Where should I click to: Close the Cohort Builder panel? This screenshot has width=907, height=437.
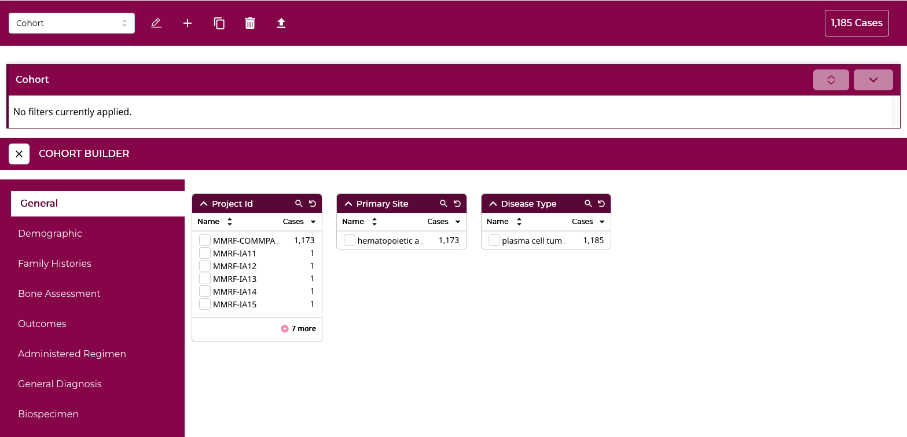click(x=19, y=154)
